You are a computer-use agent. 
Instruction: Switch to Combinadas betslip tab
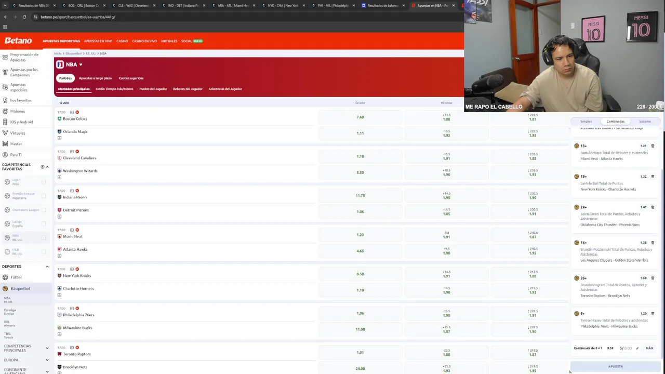(616, 122)
